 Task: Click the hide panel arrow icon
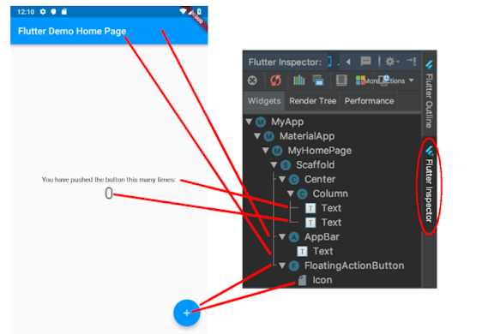(411, 61)
